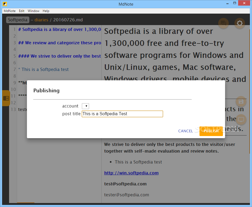Click the diaries folder breadcrumb
The image size is (252, 207).
[x=41, y=20]
